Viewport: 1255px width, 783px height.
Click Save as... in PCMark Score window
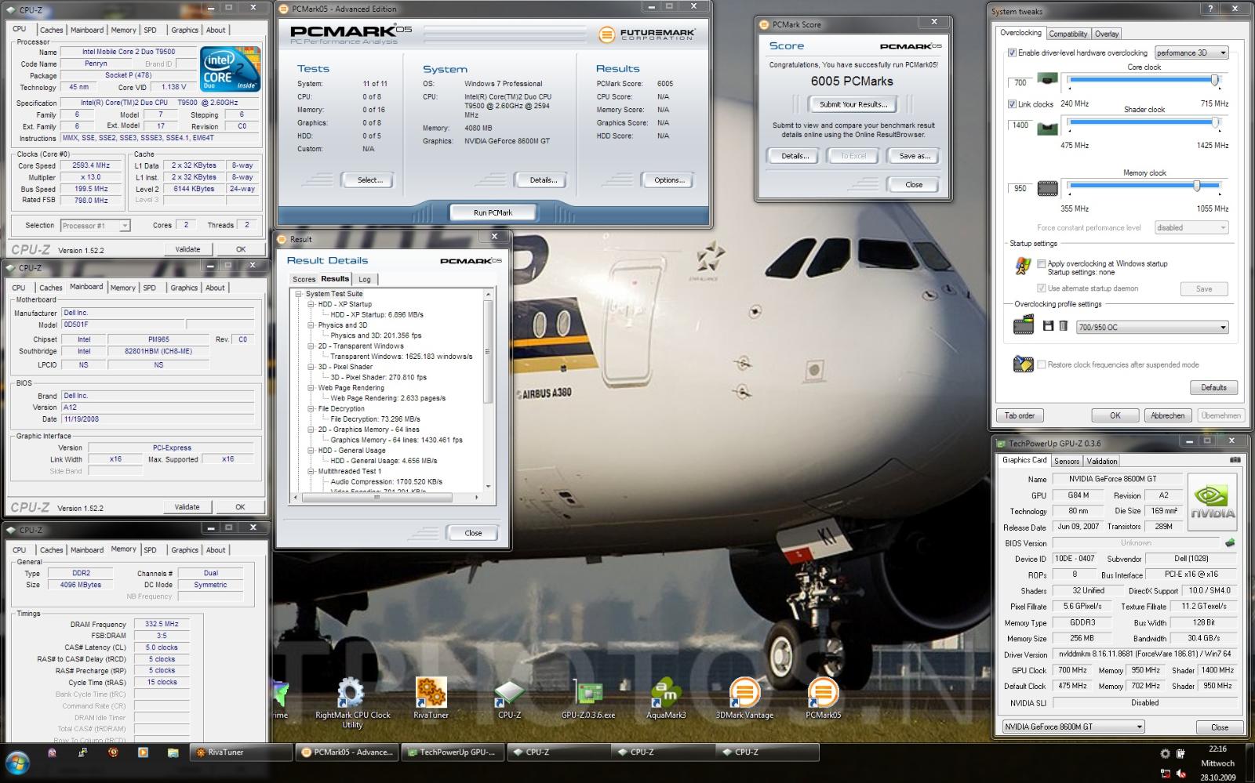point(915,156)
